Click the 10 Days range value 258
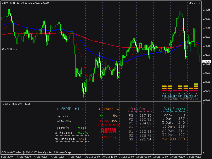 [x=181, y=127]
